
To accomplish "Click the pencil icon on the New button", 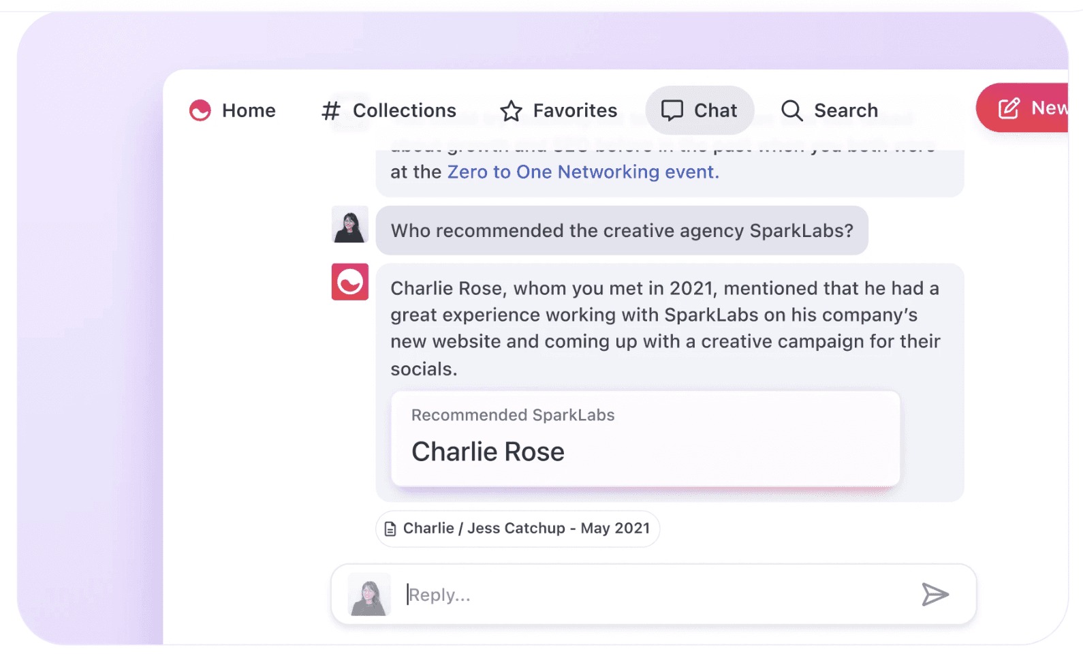I will click(x=1009, y=108).
